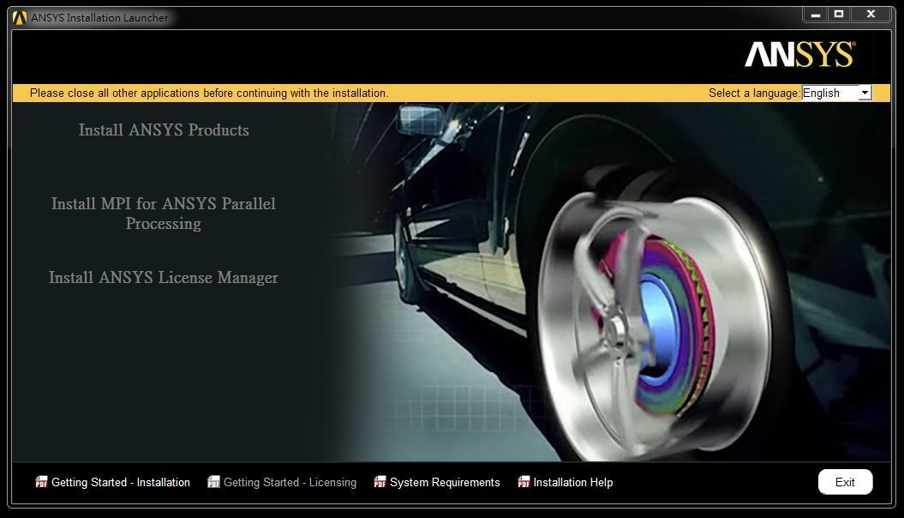Select Install MPI for ANSYS Parallel Processing
The height and width of the screenshot is (518, 904).
click(164, 214)
